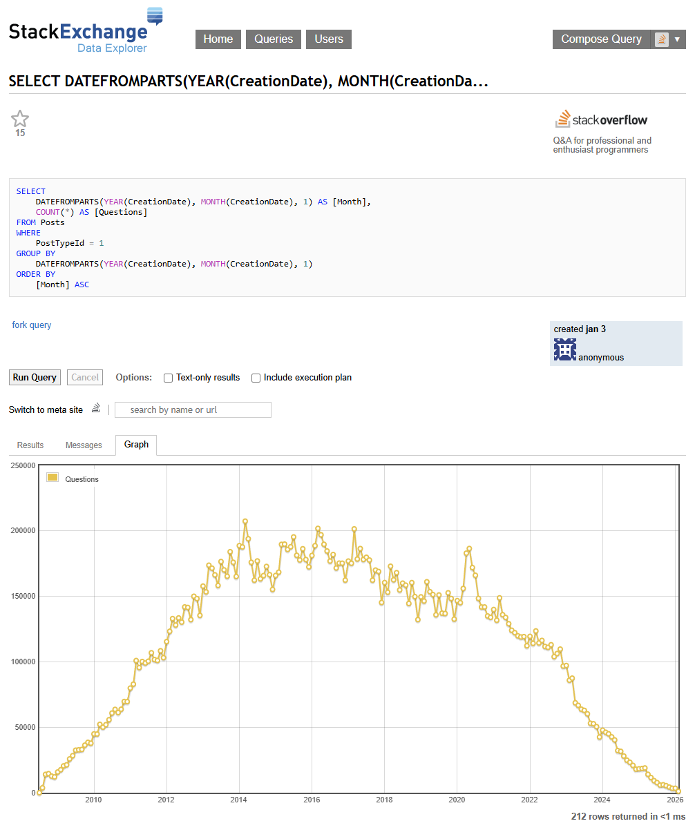Enable Text-only results checkbox

coord(168,378)
